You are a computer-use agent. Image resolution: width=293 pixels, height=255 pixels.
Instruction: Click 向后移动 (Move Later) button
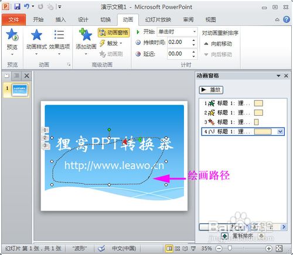[218, 54]
